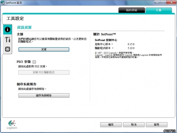Switch to the 我的滑鼠 tab
The width and height of the screenshot is (177, 133).
click(132, 10)
